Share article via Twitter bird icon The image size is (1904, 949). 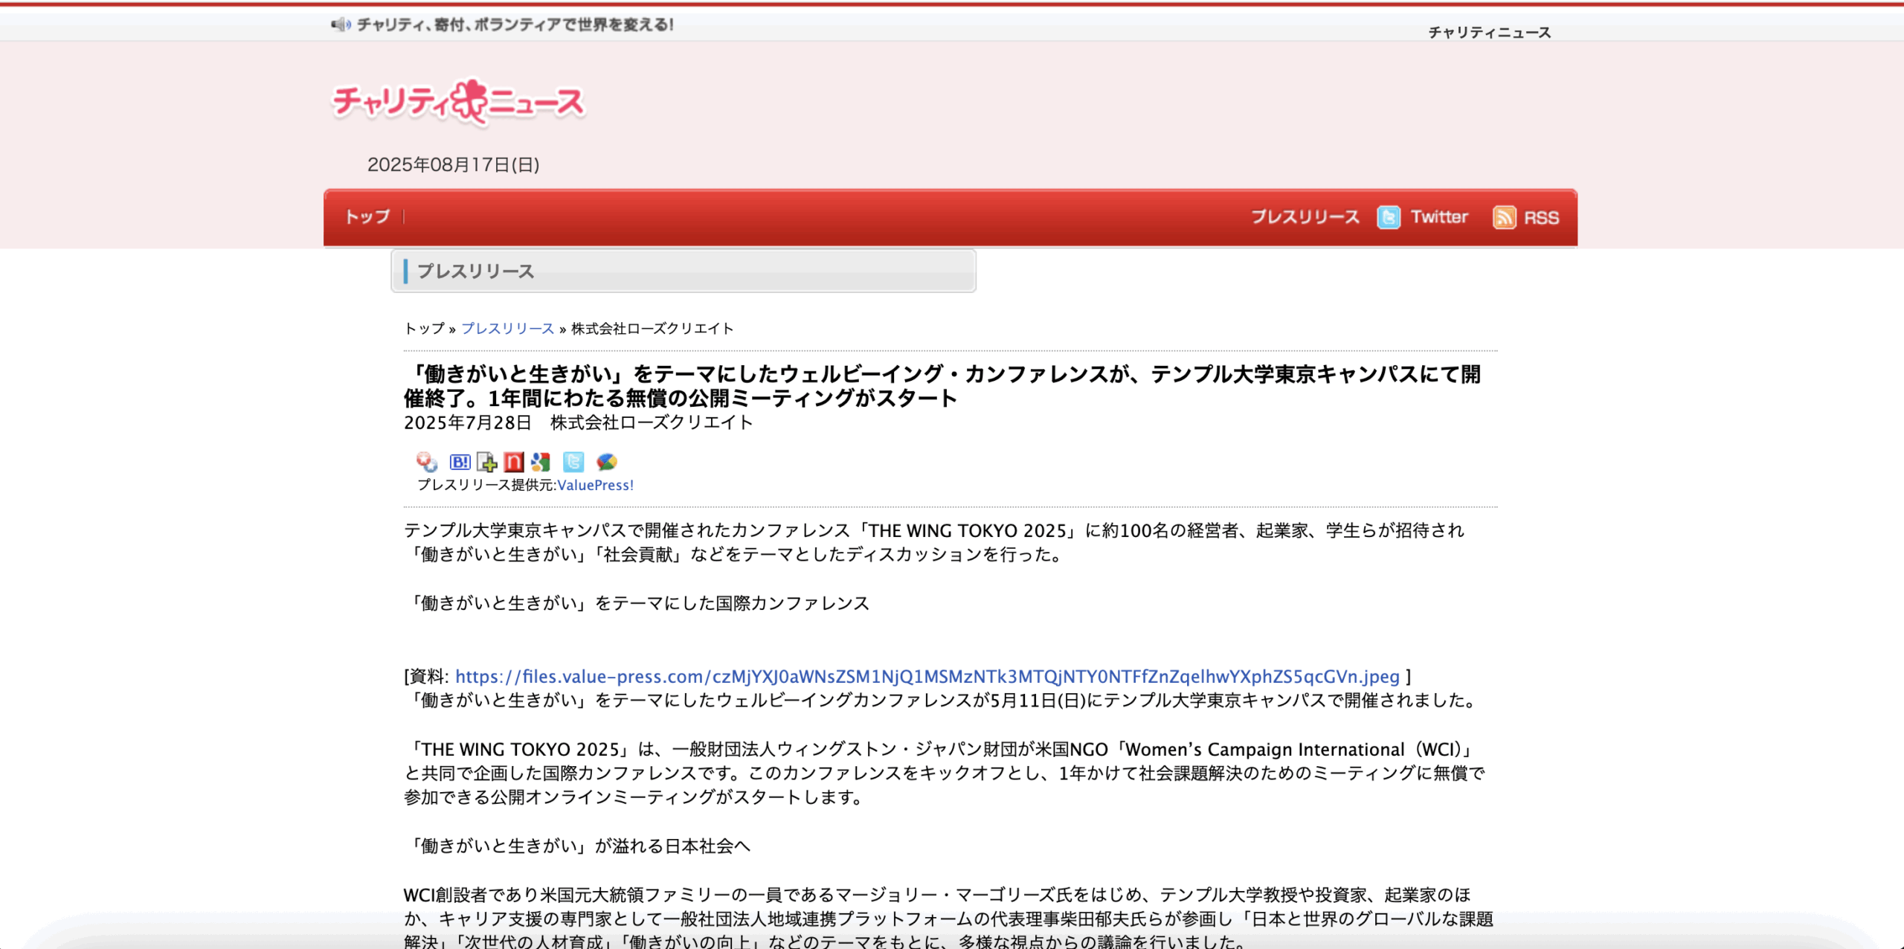coord(573,462)
